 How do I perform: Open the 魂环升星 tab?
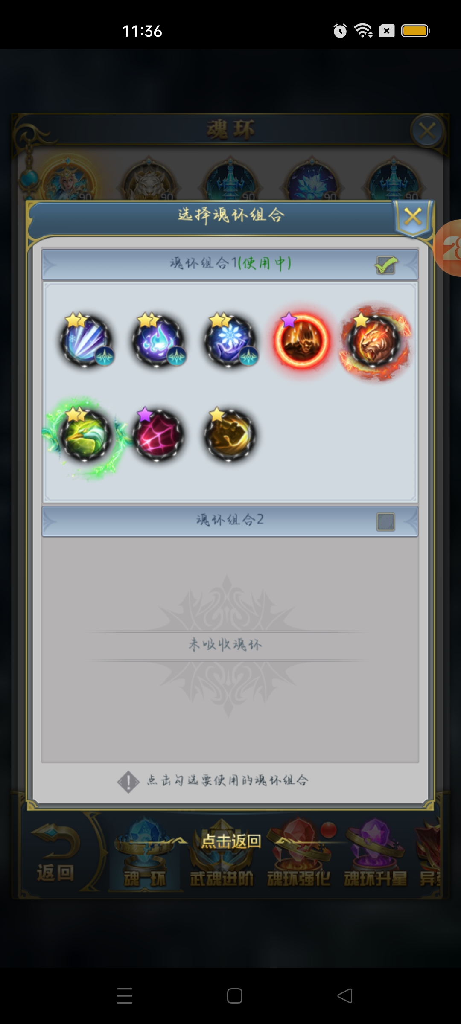pos(376,854)
